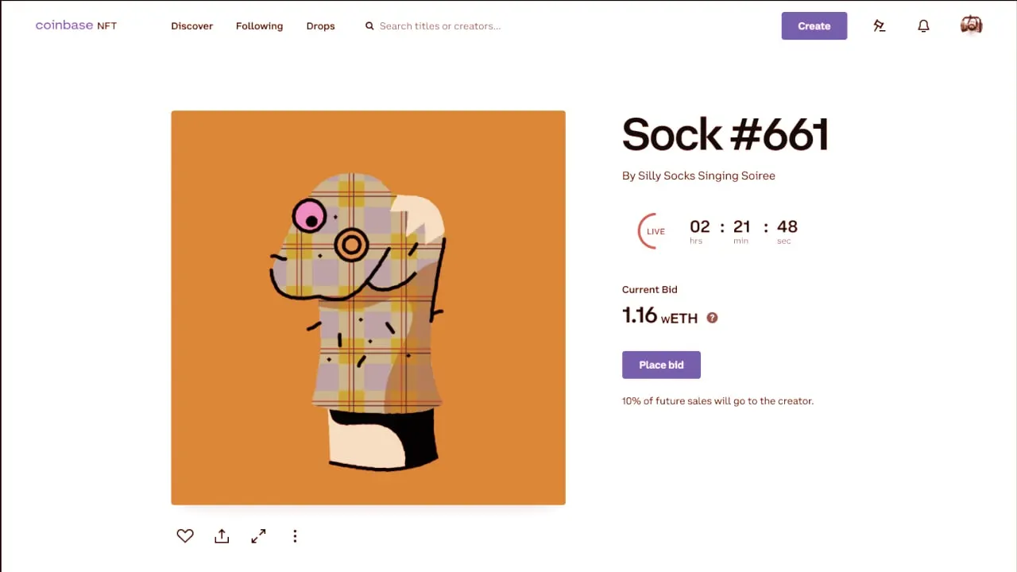Switch to the Following page
Screen dimensions: 1017x572
click(x=259, y=26)
